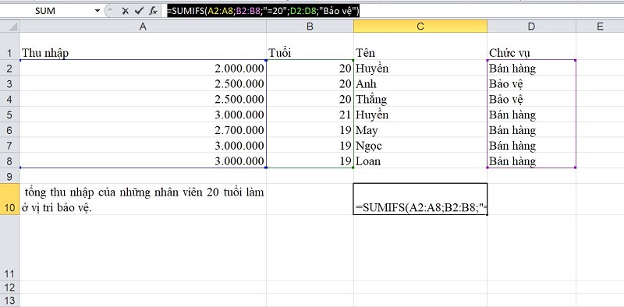Screen dimensions: 624x307
Task: Select income cell 3.000.000 in row 7
Action: (143, 146)
